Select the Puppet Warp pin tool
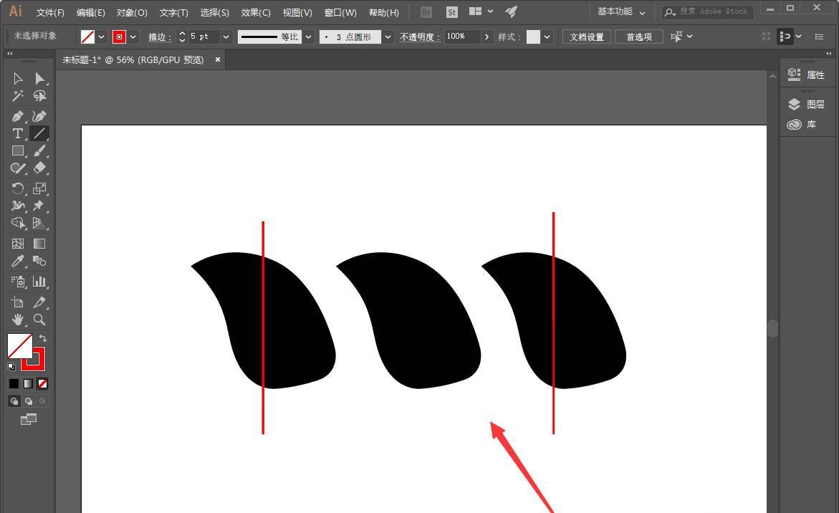 click(x=39, y=206)
